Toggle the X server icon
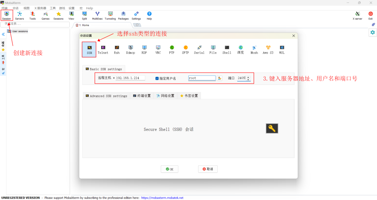Image resolution: width=377 pixels, height=200 pixels. click(357, 16)
